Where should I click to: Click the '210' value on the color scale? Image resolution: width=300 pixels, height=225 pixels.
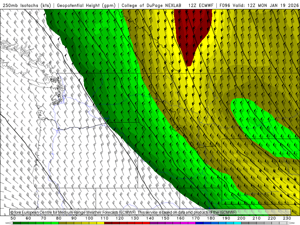[x=257, y=218]
